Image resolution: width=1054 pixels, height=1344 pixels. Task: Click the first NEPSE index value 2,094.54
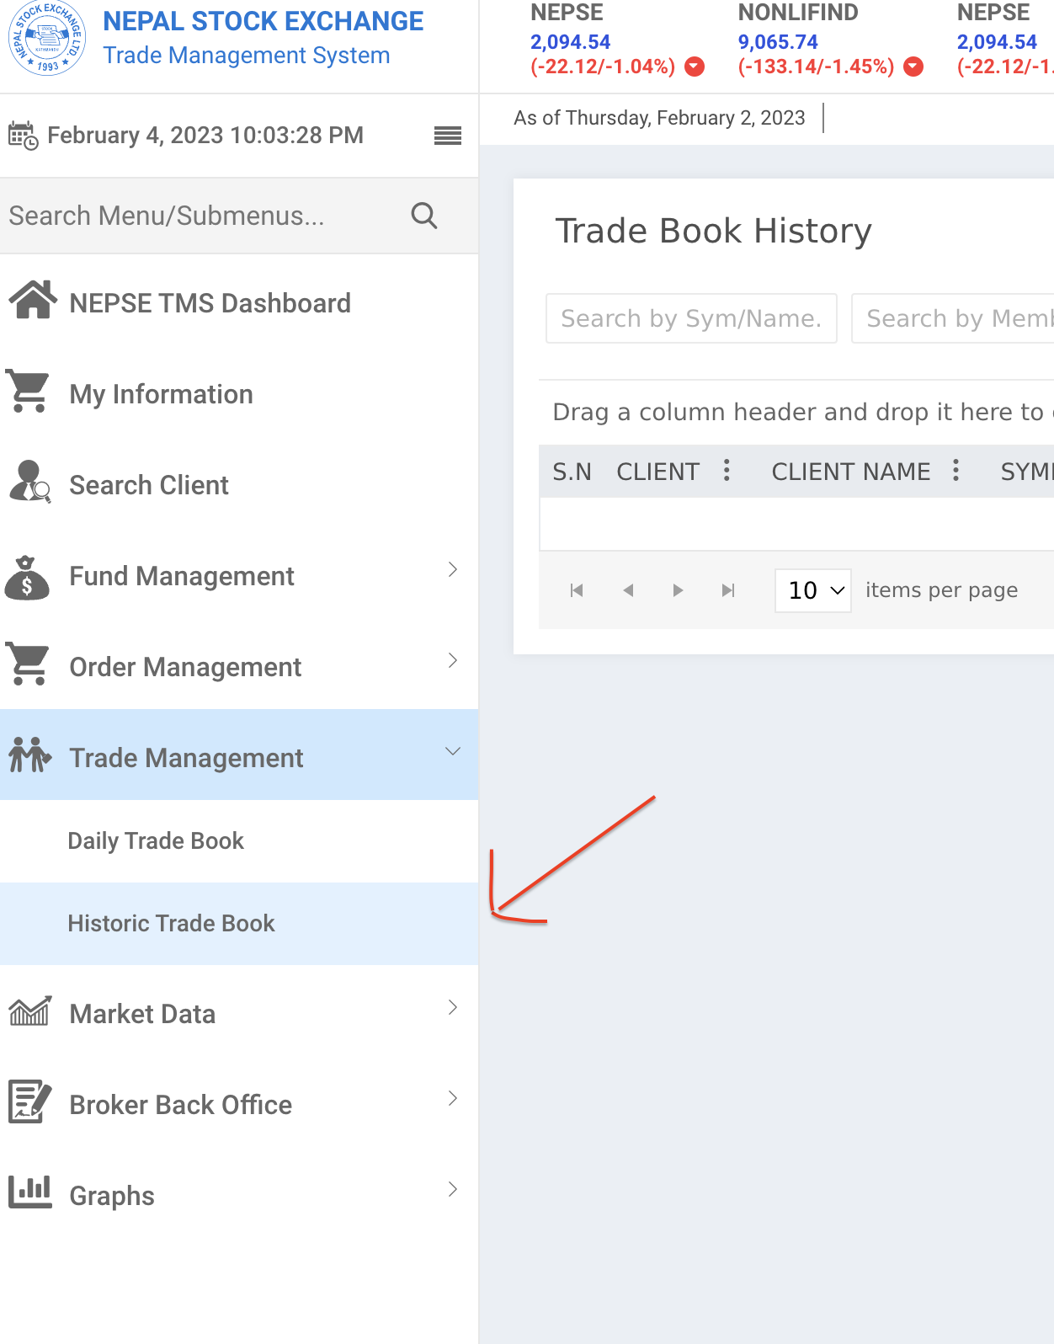[x=570, y=42]
